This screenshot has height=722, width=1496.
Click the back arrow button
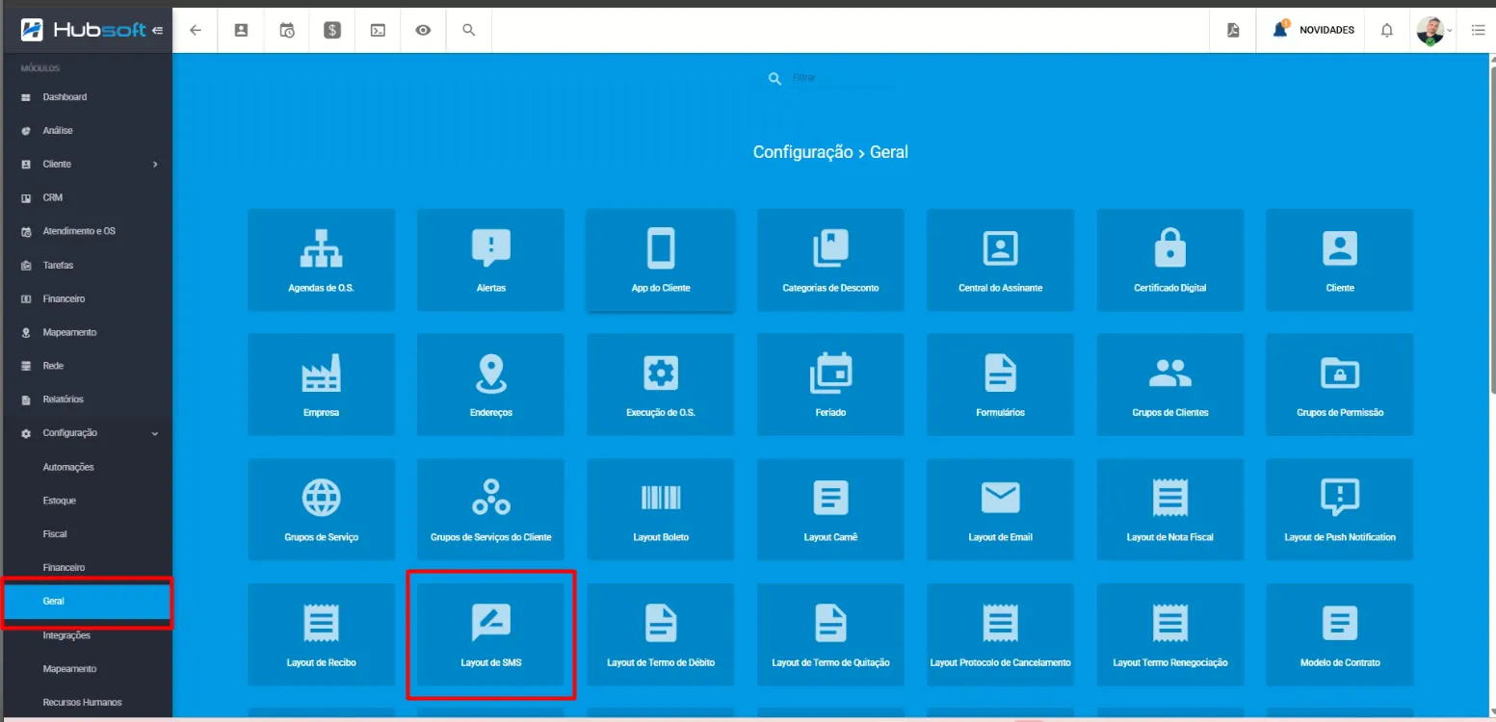(x=196, y=30)
